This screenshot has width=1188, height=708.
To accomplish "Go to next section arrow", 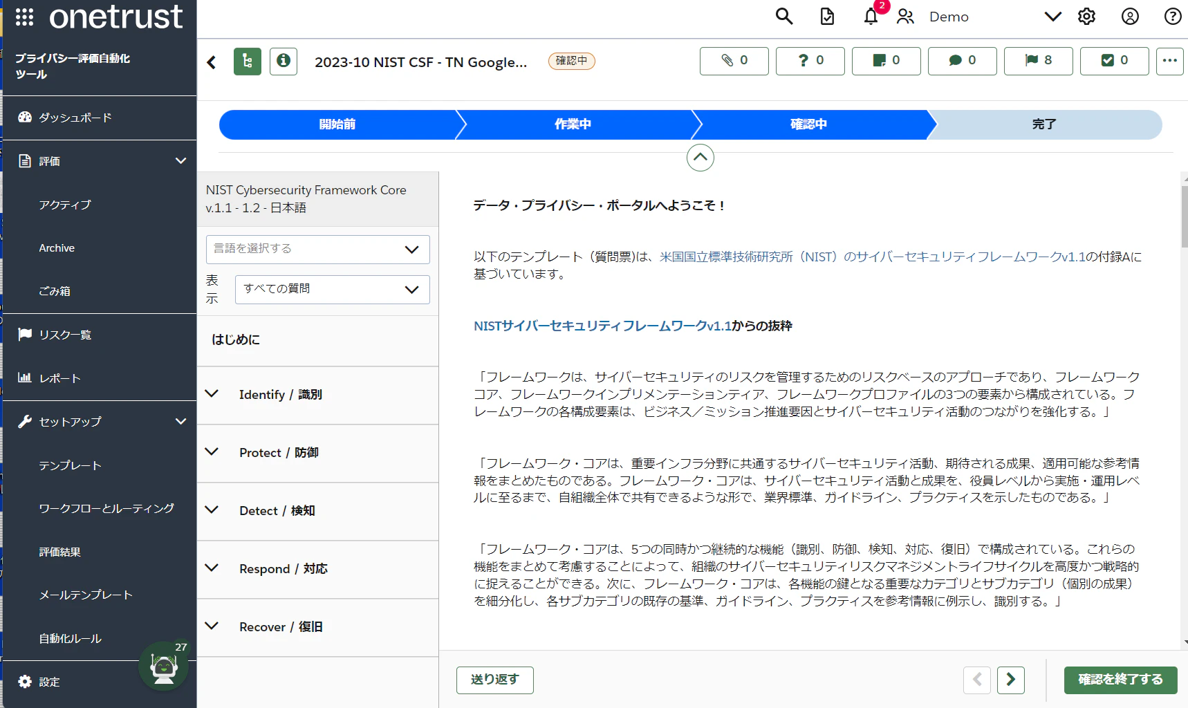I will tap(1011, 680).
